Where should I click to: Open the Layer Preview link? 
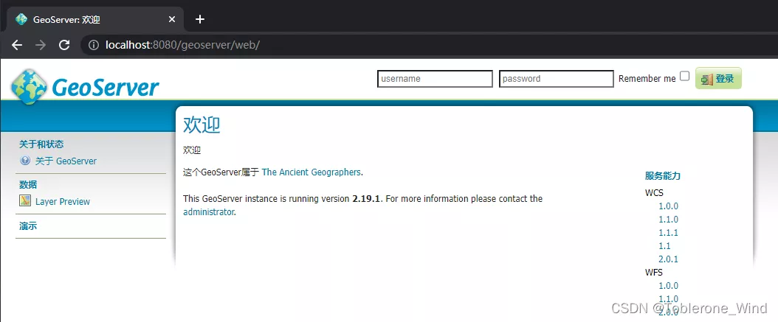[x=63, y=202]
